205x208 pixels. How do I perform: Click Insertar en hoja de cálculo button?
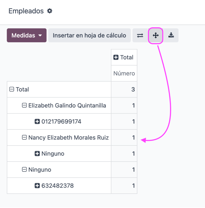pos(89,35)
